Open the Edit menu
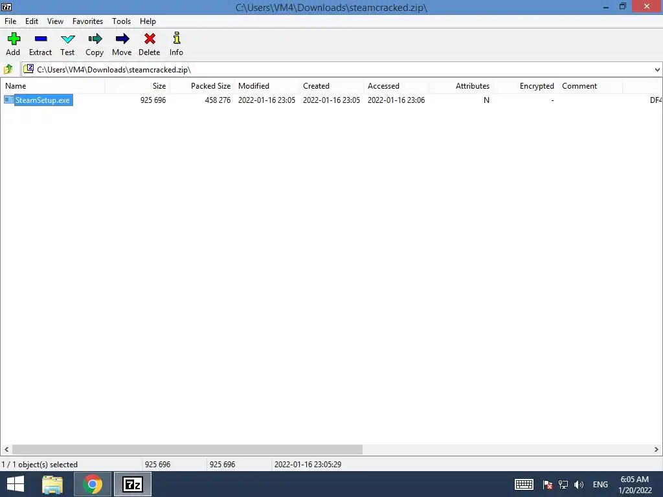The width and height of the screenshot is (663, 497). coord(32,21)
